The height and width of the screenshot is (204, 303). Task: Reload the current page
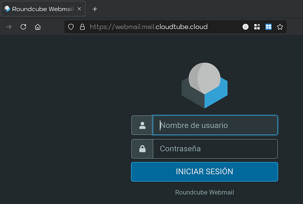click(x=23, y=27)
